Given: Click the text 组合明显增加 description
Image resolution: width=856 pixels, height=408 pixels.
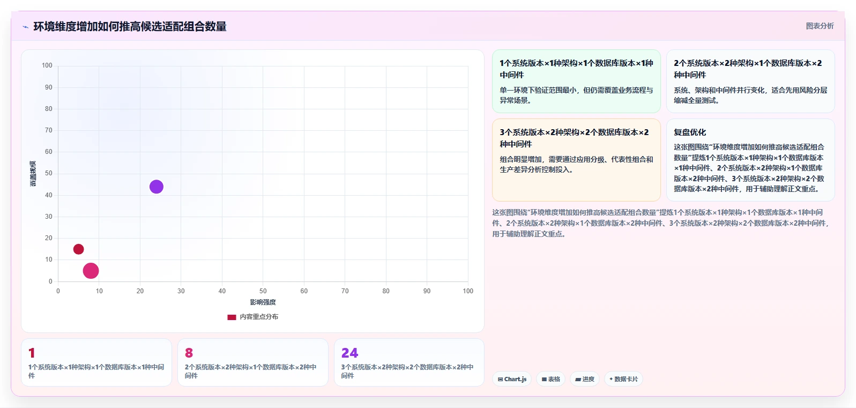Looking at the screenshot, I should click(576, 165).
